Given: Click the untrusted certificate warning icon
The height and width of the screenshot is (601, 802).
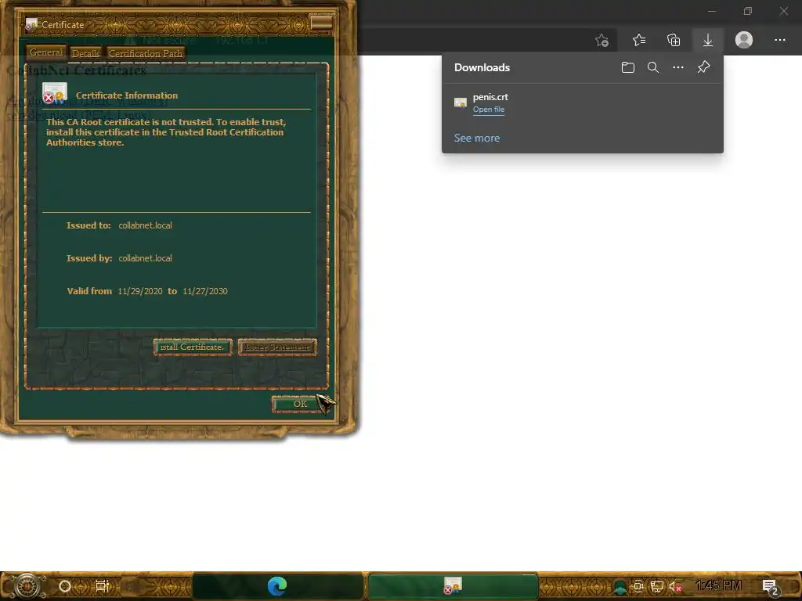Looking at the screenshot, I should [x=55, y=93].
